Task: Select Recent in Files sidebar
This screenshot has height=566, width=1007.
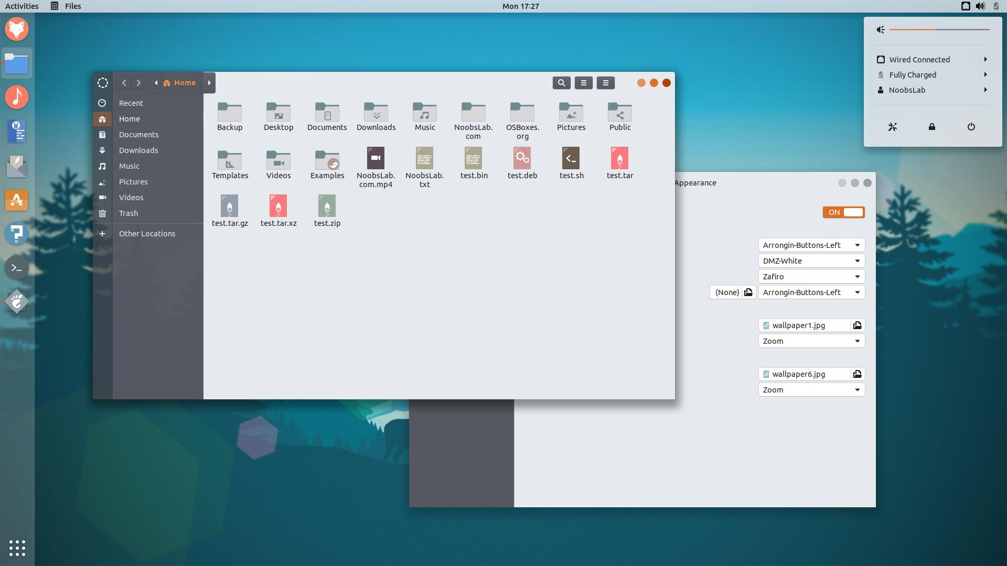Action: click(x=148, y=103)
